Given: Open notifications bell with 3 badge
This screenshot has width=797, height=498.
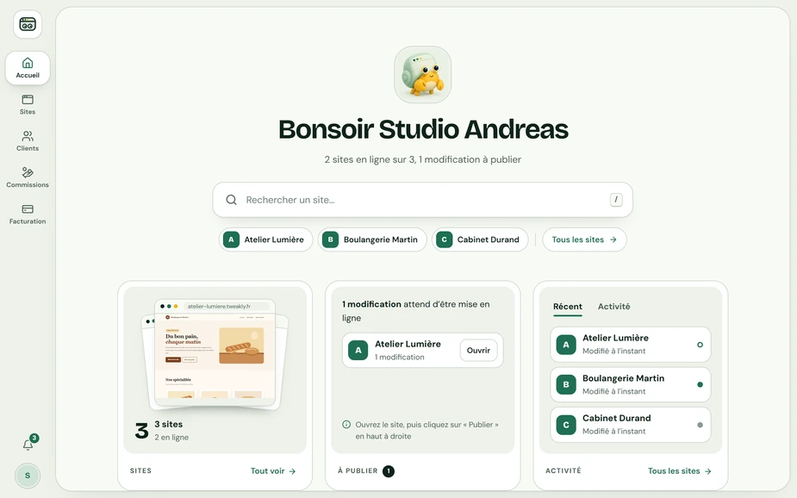Looking at the screenshot, I should pyautogui.click(x=28, y=444).
